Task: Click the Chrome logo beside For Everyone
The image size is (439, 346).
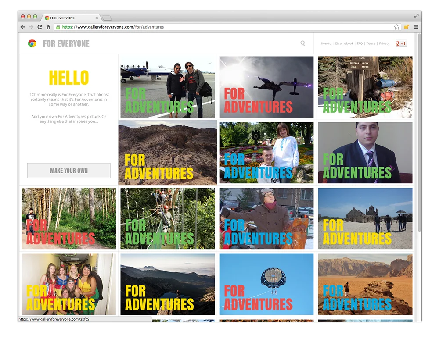Action: coord(32,43)
